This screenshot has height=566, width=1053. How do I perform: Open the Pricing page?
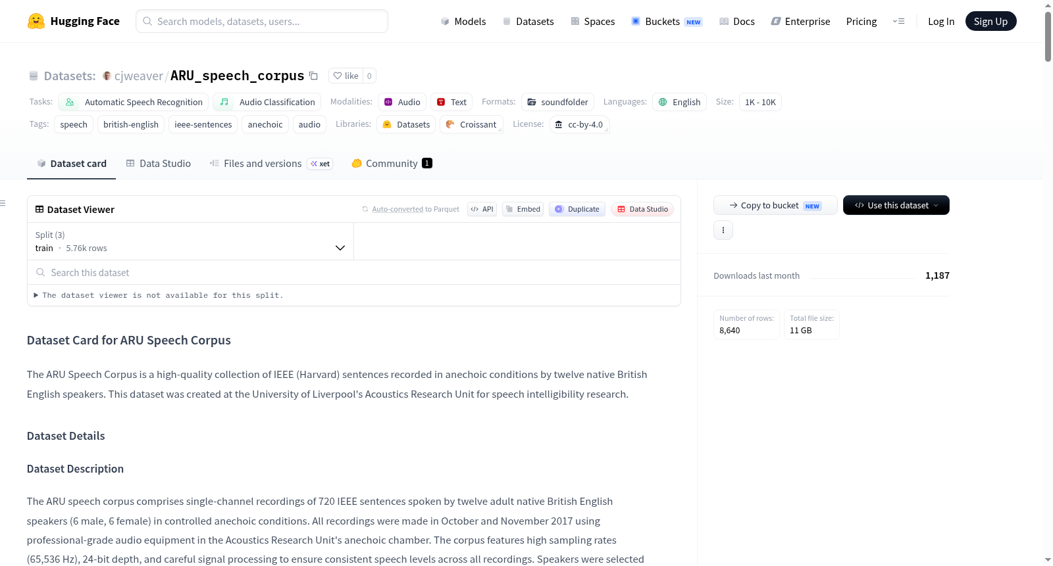click(861, 21)
